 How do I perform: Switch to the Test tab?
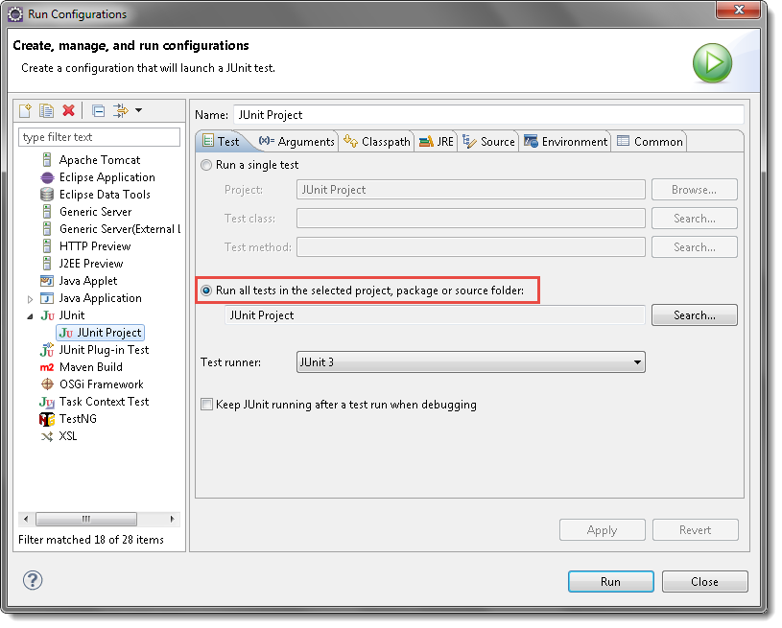click(x=222, y=142)
